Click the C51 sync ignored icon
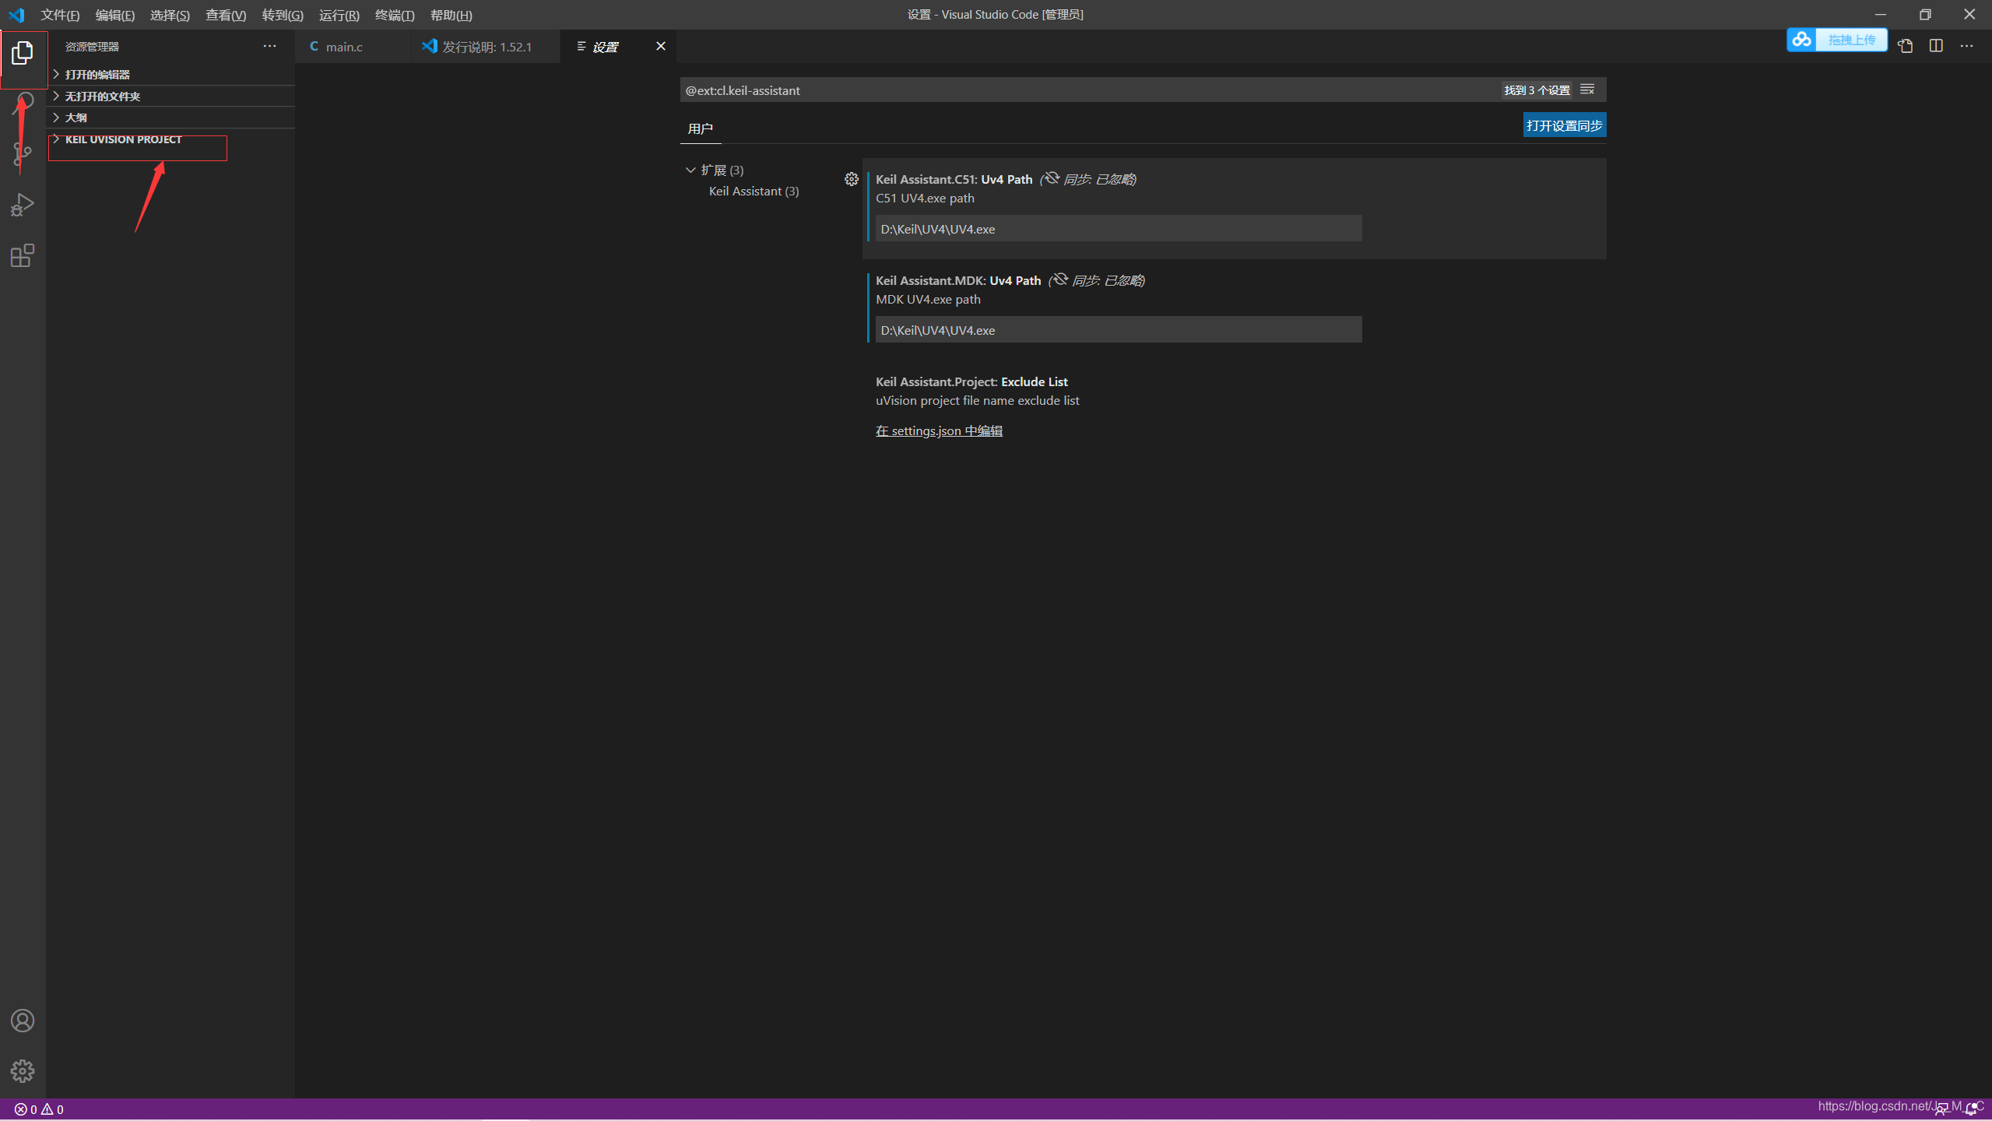The height and width of the screenshot is (1121, 1992). pyautogui.click(x=1052, y=178)
